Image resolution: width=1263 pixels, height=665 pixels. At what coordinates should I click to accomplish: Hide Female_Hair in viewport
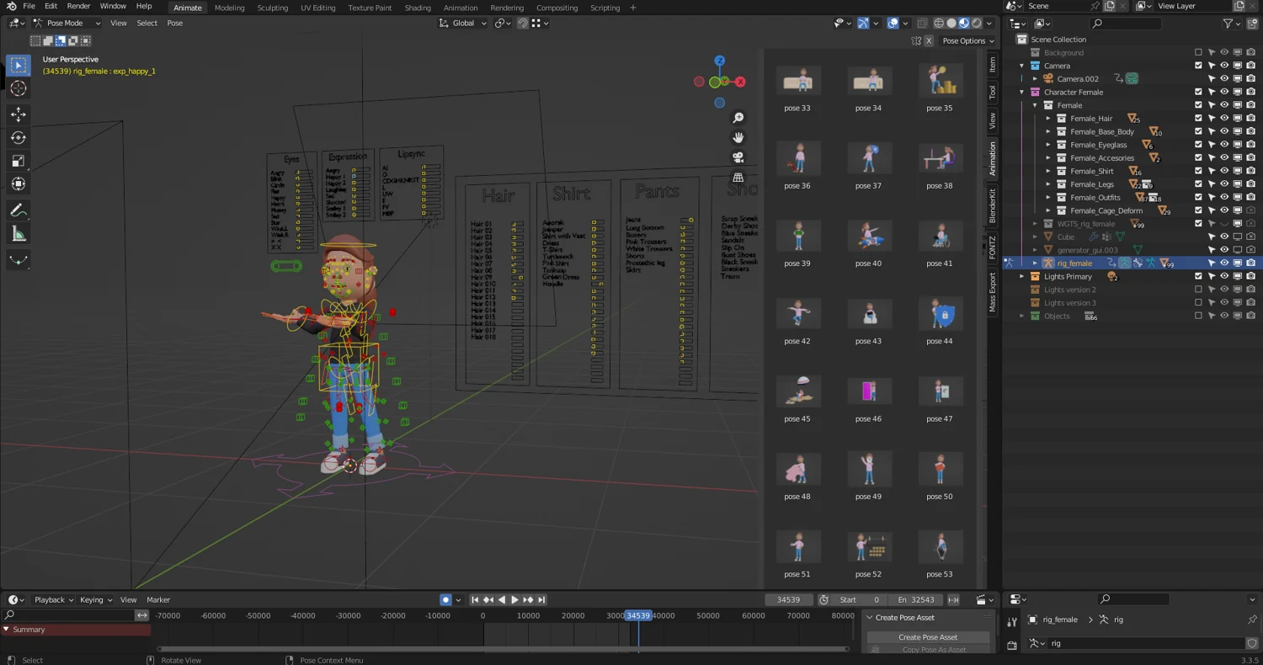pos(1225,119)
